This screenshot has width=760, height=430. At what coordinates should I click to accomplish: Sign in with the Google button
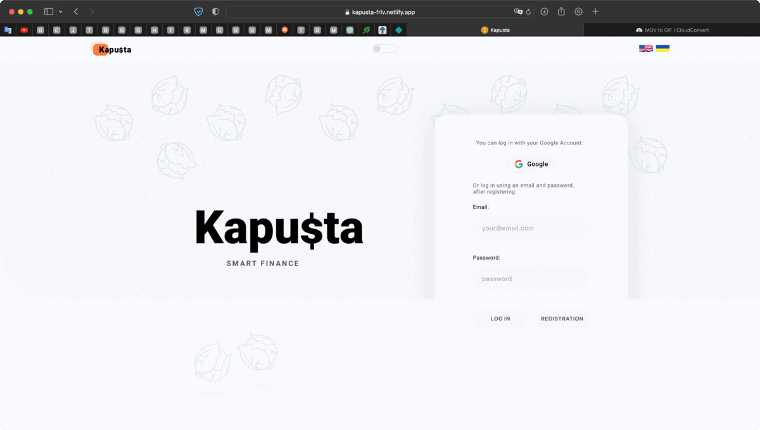pos(531,164)
